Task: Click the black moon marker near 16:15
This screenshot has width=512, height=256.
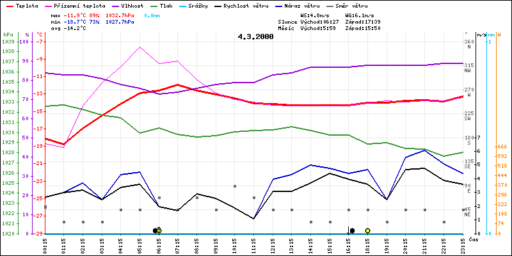Action: 352,230
